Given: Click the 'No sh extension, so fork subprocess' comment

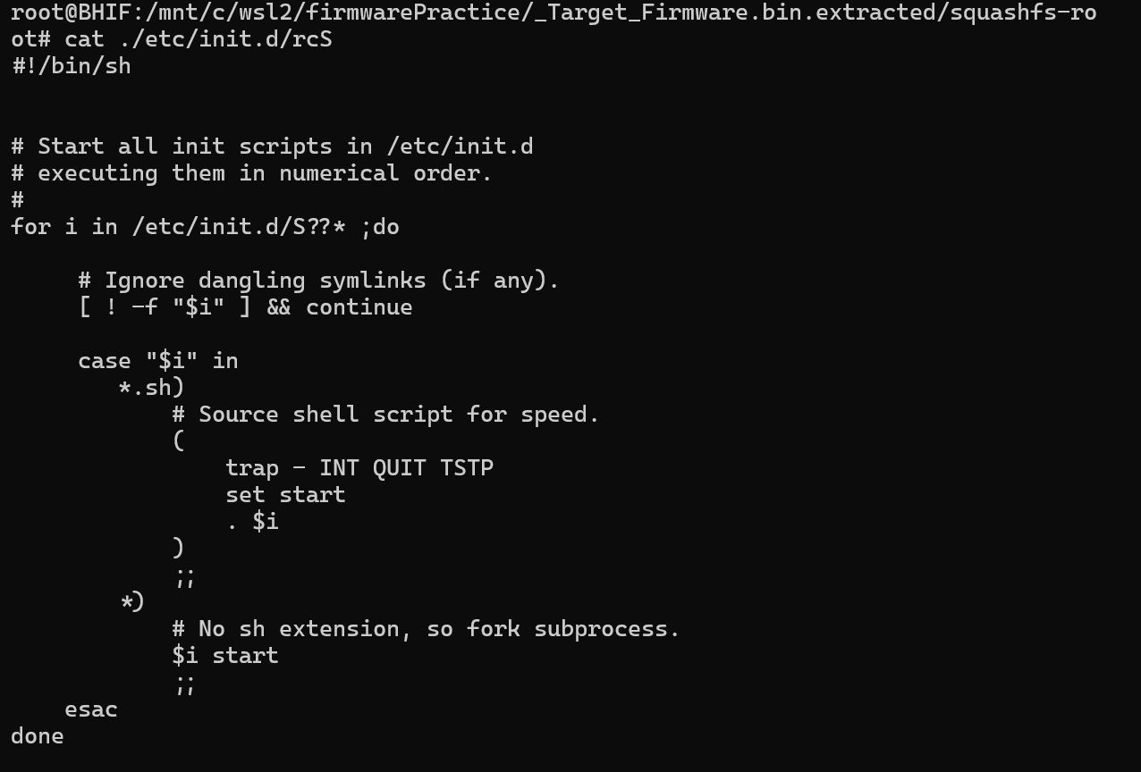Looking at the screenshot, I should click(426, 629).
